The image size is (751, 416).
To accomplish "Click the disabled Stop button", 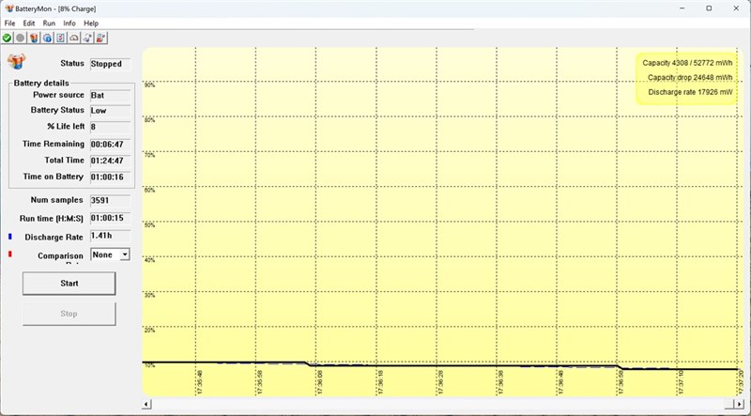I will click(69, 314).
